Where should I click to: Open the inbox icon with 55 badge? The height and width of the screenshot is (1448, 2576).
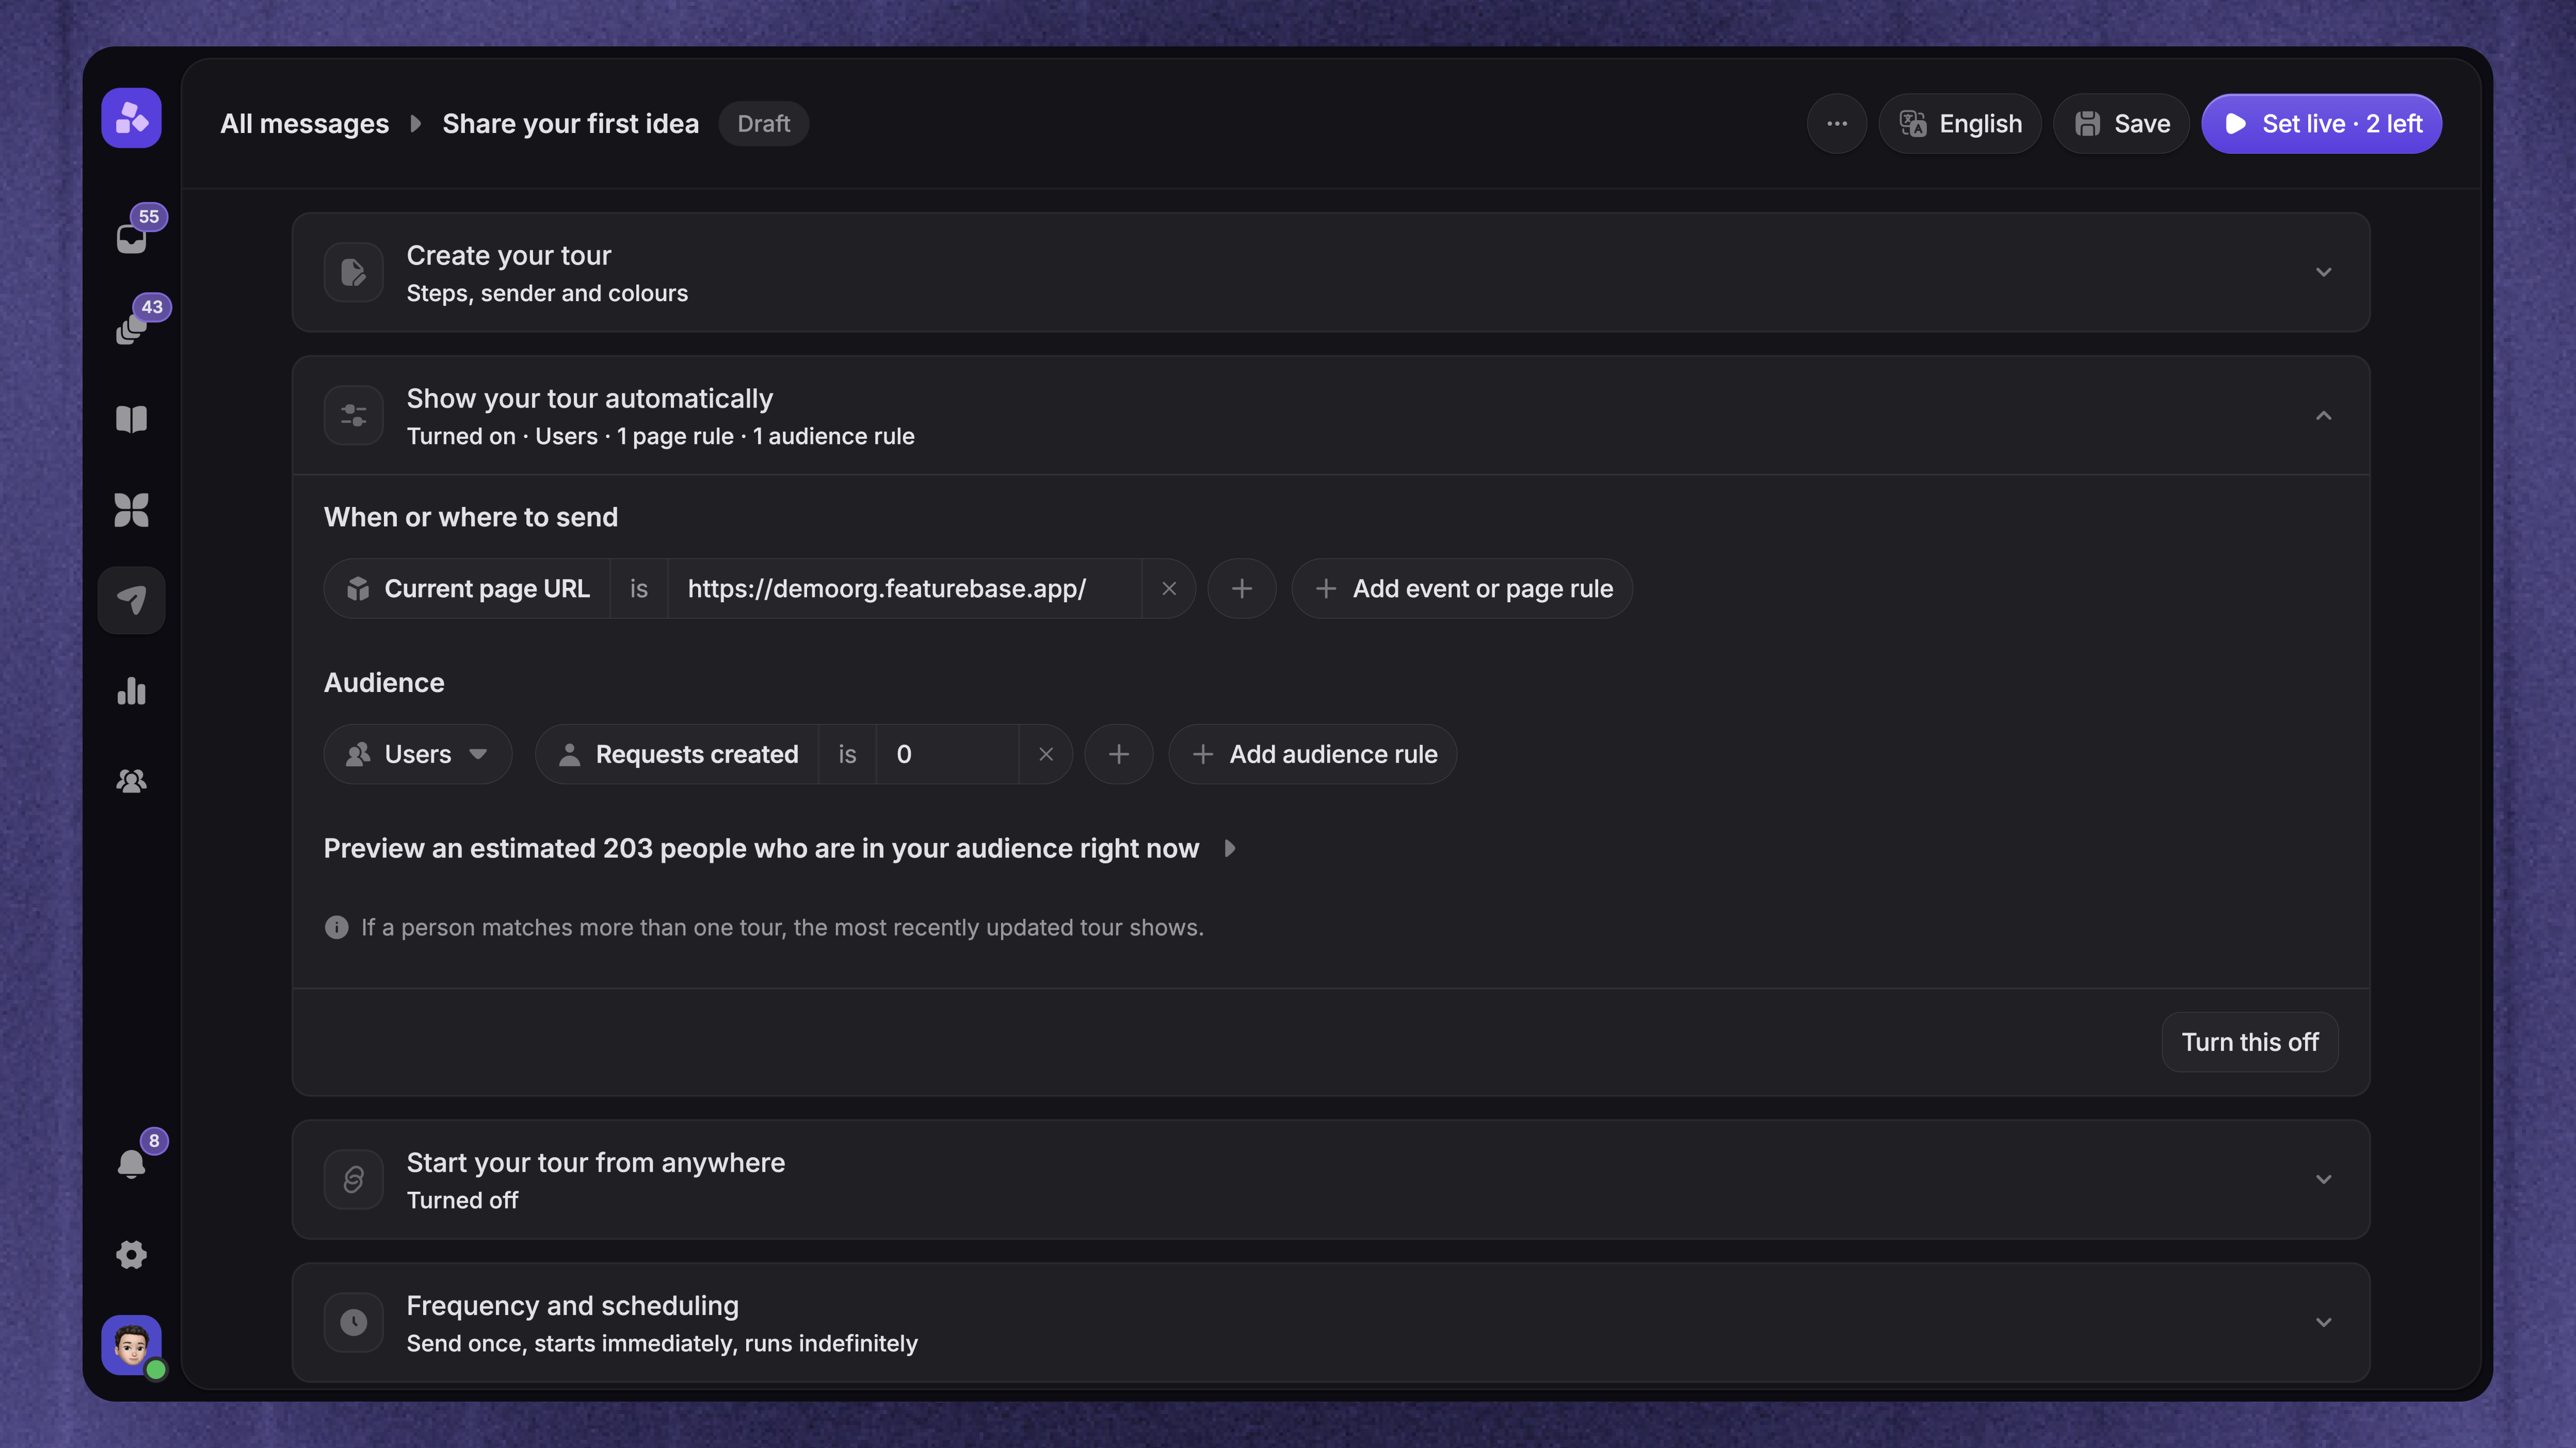(x=131, y=237)
